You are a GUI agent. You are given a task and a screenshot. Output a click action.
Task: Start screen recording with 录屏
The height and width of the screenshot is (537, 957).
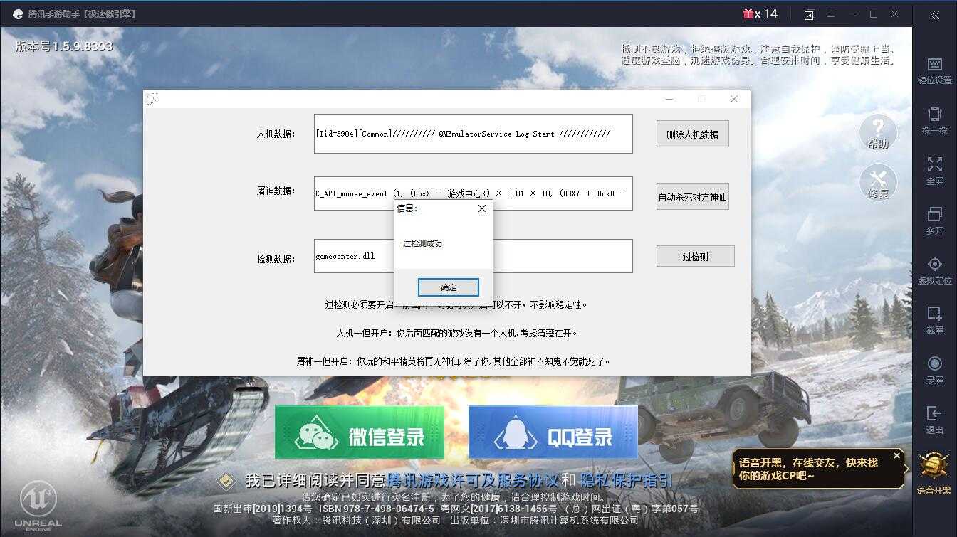(x=934, y=370)
